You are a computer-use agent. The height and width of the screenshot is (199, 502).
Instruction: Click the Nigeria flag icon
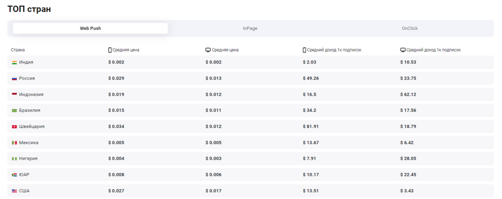point(14,159)
